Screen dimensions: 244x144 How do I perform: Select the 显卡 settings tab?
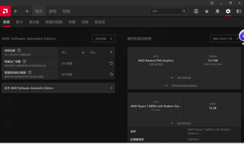click(19, 22)
